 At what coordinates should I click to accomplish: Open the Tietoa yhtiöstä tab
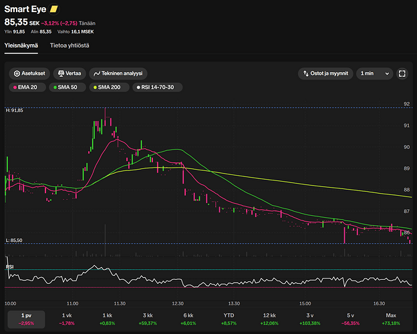69,45
